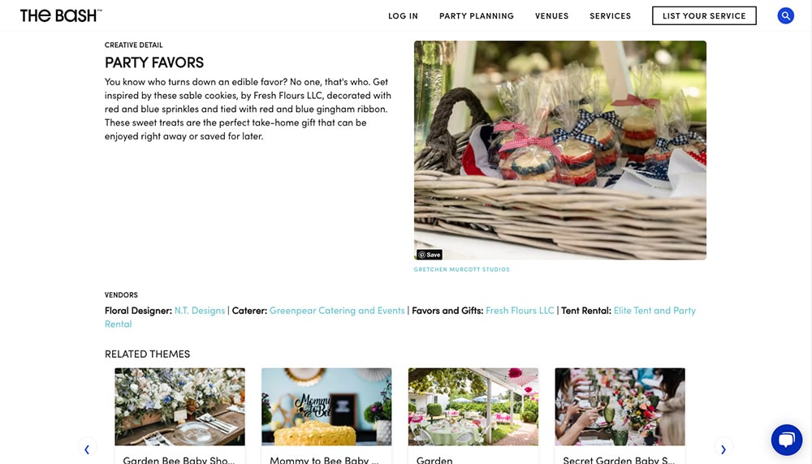Open the Services menu

(x=610, y=16)
